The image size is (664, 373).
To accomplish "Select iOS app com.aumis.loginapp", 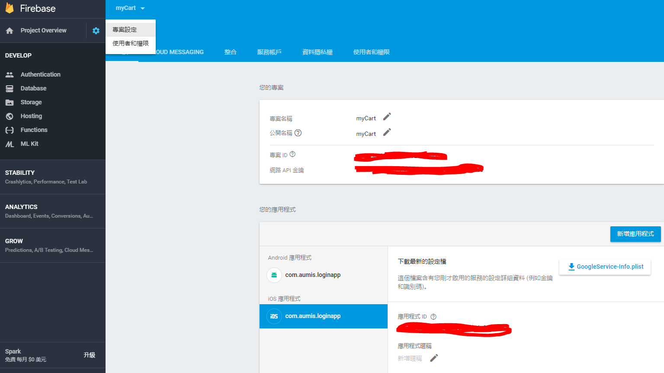I will coord(324,316).
